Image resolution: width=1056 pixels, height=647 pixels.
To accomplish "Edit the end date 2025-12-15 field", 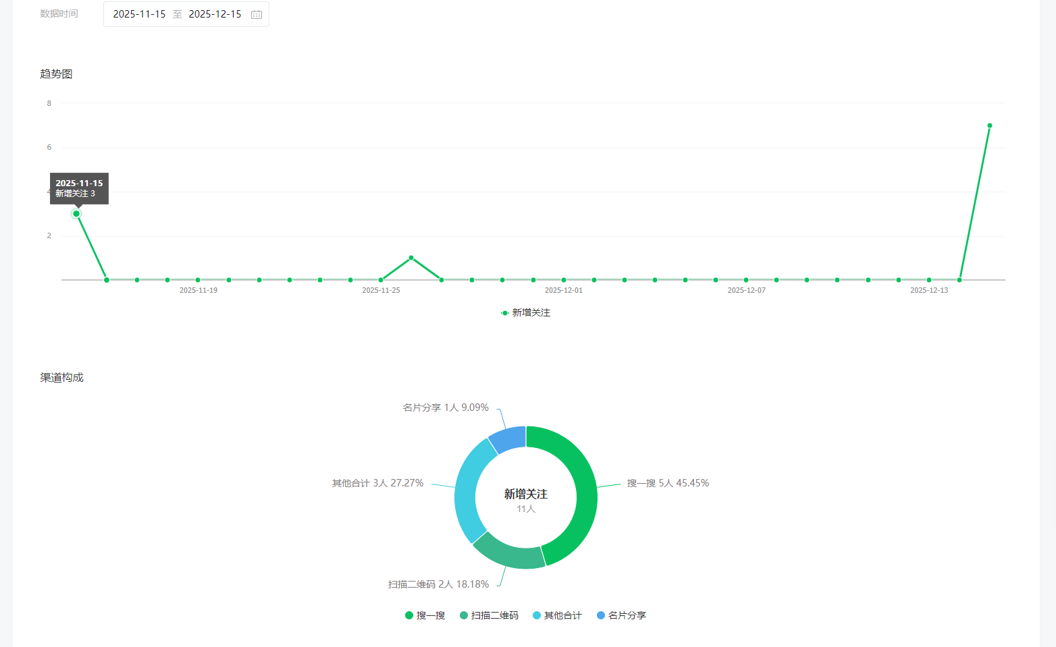I will pyautogui.click(x=215, y=14).
